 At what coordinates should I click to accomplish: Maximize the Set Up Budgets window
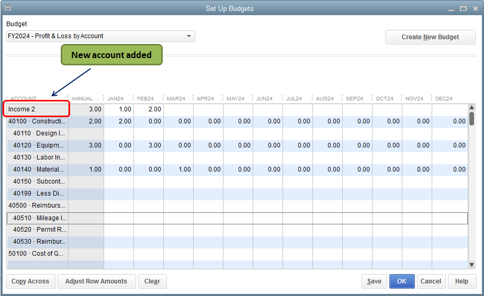click(x=463, y=9)
